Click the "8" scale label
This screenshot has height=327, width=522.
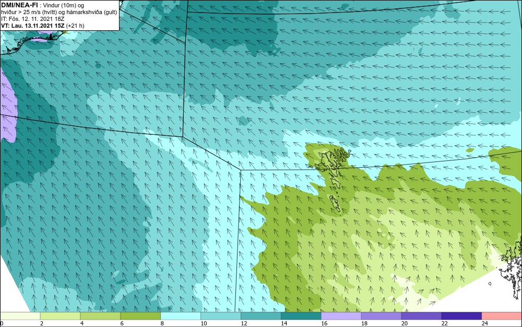(162, 323)
